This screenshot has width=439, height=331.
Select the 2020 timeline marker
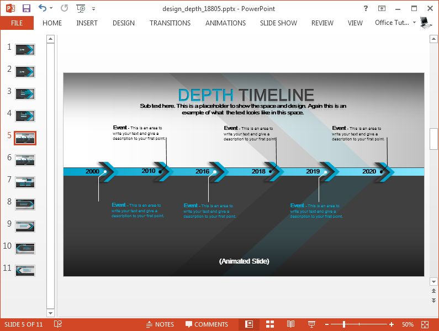click(369, 171)
